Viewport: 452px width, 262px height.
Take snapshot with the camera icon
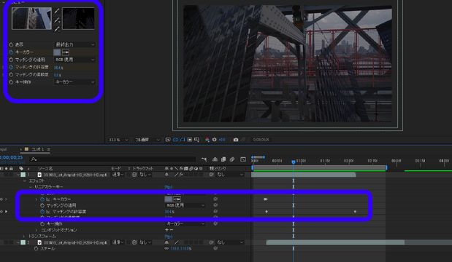point(236,140)
